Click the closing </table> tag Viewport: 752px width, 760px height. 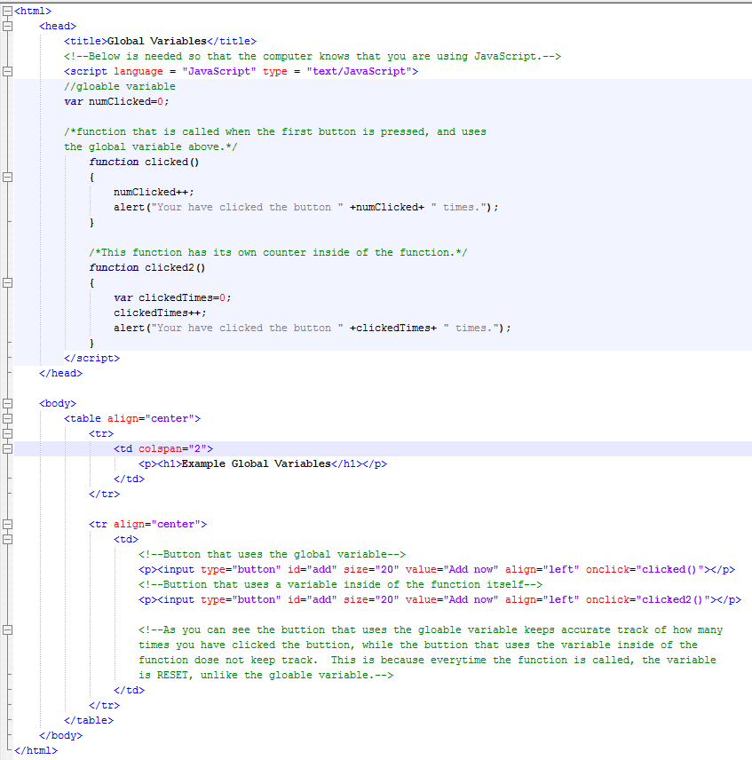89,720
